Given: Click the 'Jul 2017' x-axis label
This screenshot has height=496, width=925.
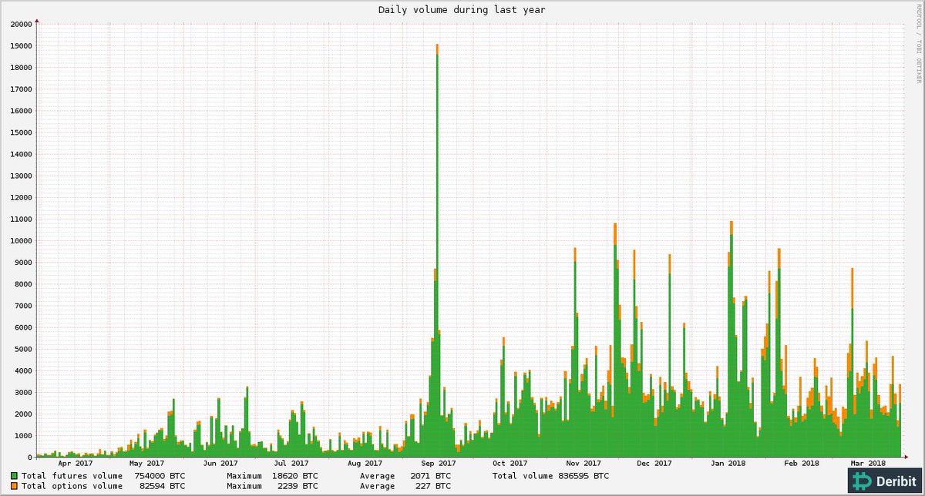Looking at the screenshot, I should click(292, 463).
